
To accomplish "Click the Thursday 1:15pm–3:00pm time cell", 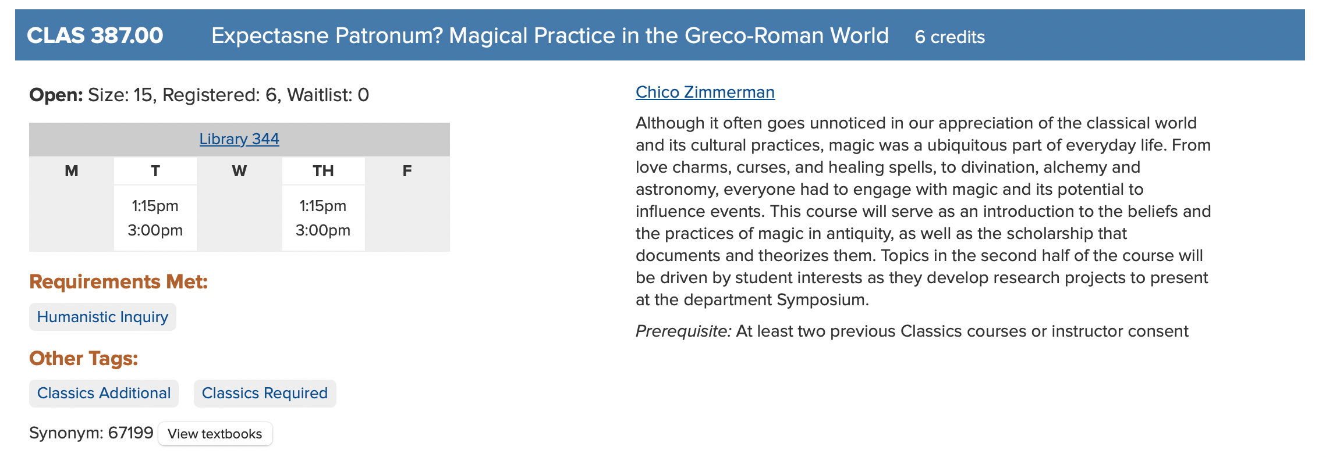I will point(323,218).
